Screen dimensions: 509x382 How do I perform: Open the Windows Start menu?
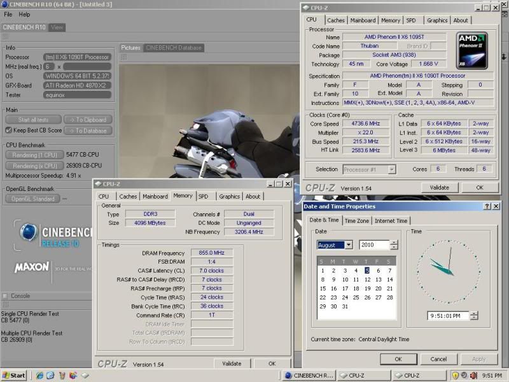(x=13, y=376)
